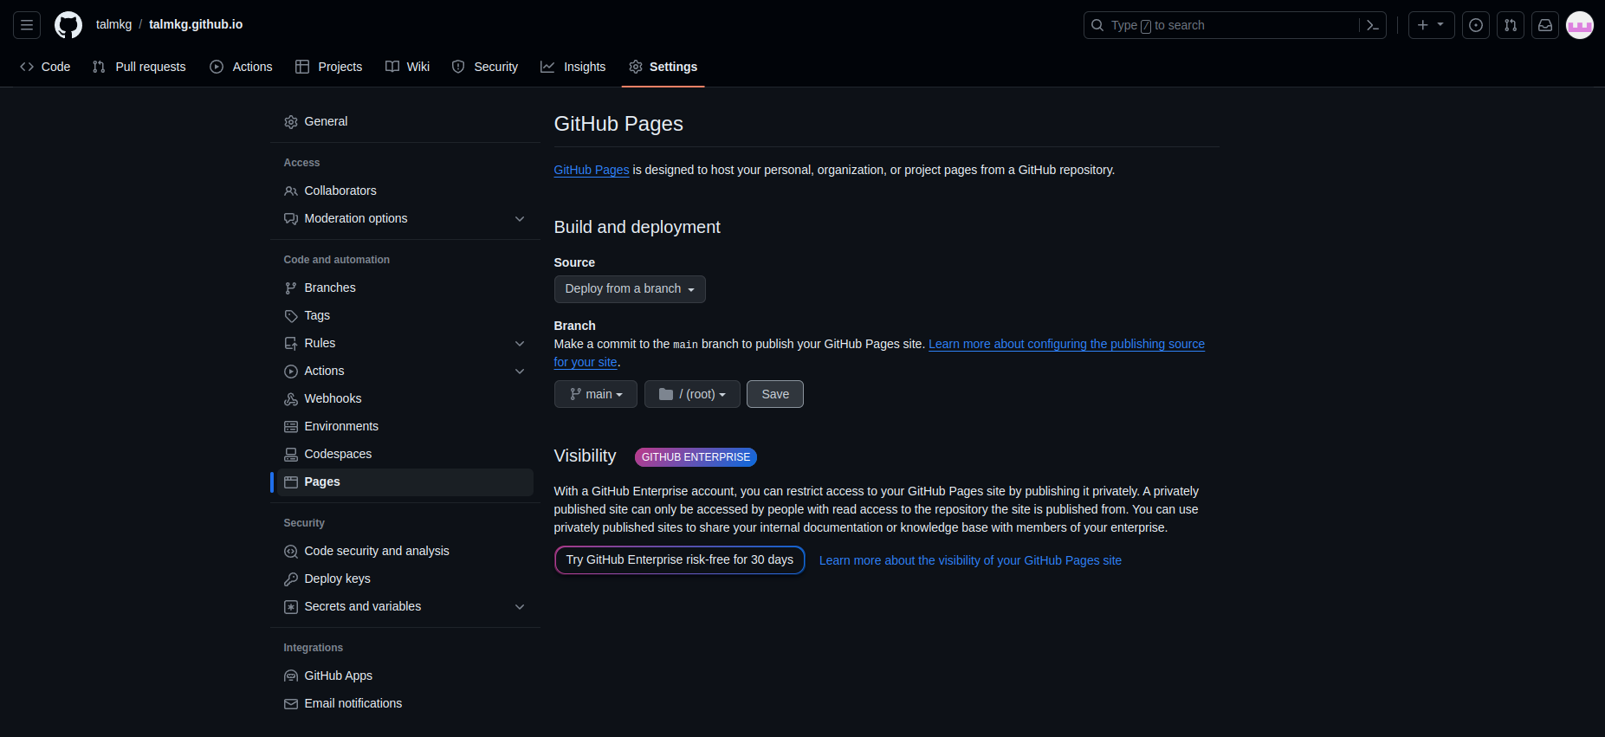This screenshot has height=737, width=1605.
Task: Open Branches settings
Action: [405, 288]
